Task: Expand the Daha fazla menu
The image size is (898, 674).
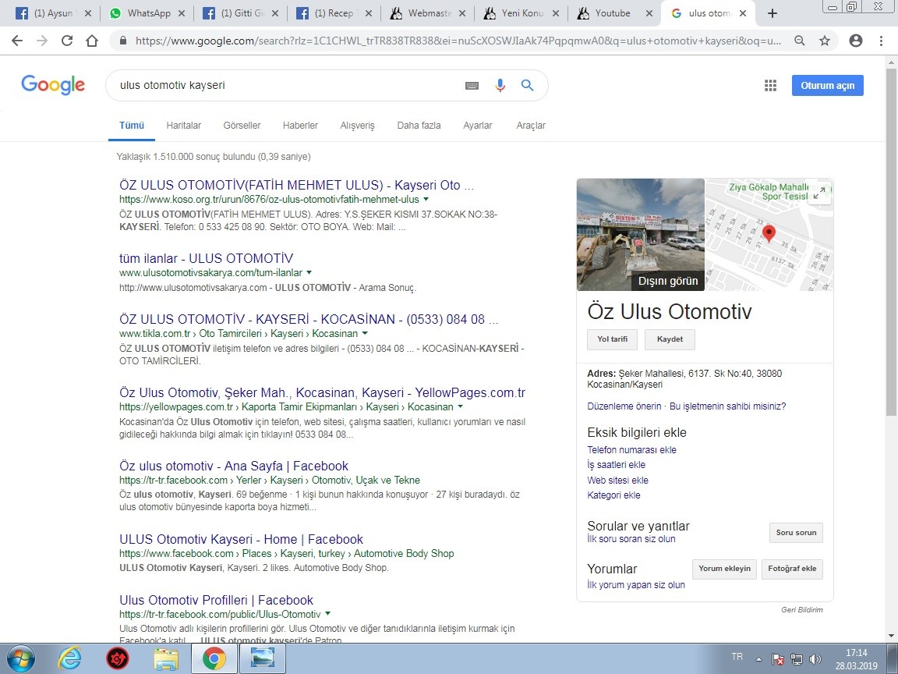Action: (x=419, y=126)
